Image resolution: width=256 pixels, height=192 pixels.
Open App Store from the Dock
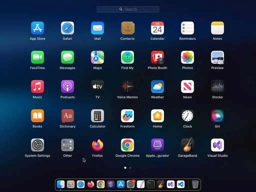tap(121, 184)
